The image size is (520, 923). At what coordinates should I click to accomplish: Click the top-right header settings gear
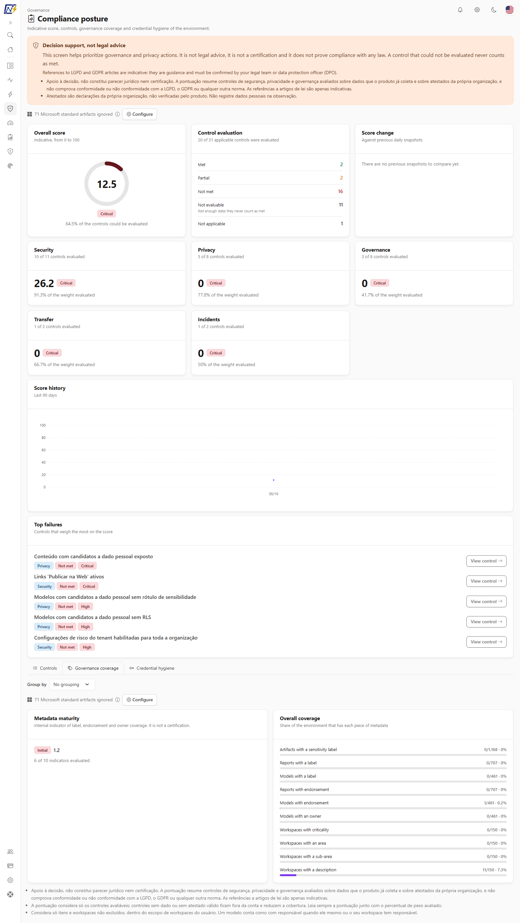[477, 10]
